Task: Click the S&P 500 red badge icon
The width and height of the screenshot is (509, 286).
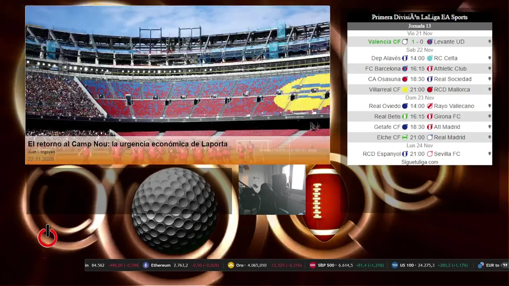Action: (313, 265)
